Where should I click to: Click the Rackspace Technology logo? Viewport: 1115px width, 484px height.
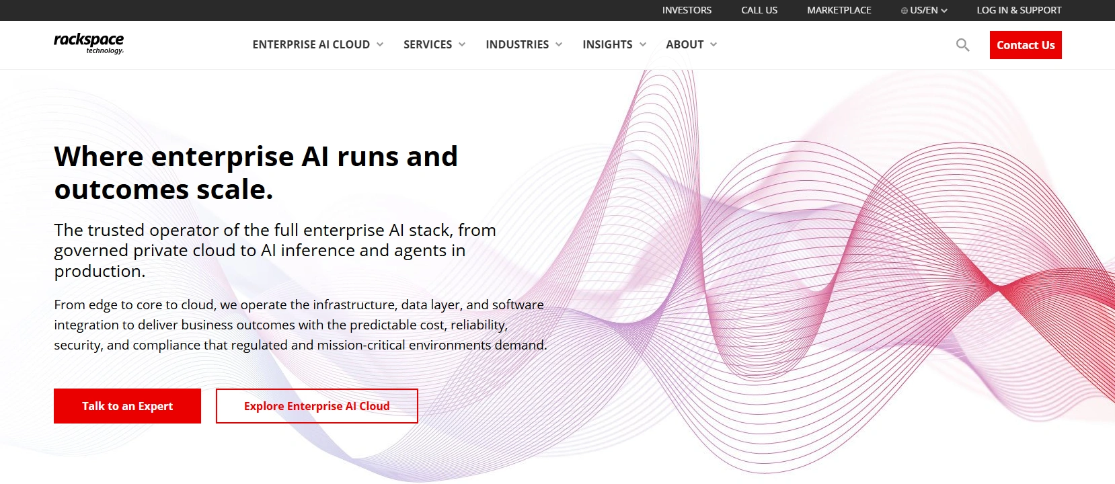tap(89, 44)
